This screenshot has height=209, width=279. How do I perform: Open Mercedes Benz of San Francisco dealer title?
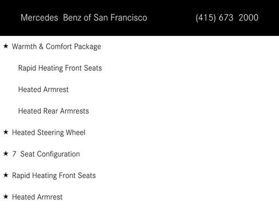(84, 18)
